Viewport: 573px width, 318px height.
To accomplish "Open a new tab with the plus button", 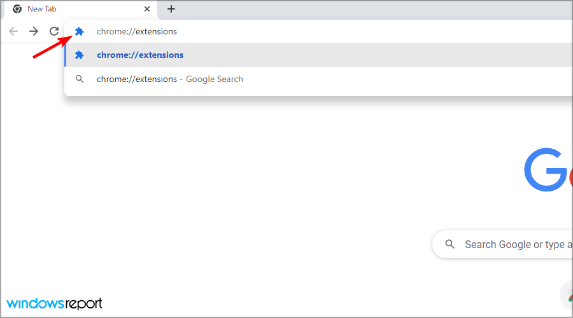I will [x=171, y=9].
